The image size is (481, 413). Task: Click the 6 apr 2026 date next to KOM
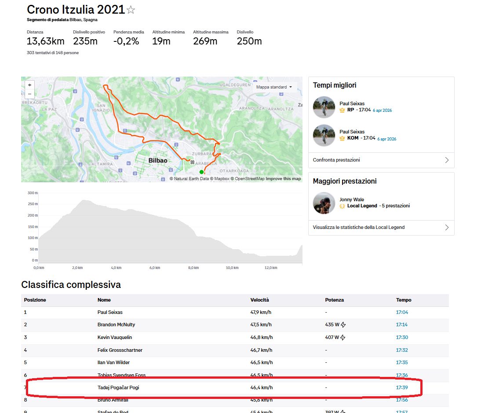386,139
